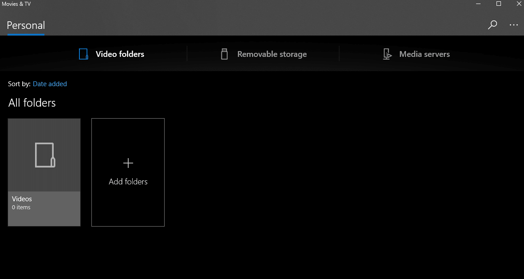Image resolution: width=524 pixels, height=279 pixels.
Task: Click the Video folders blue folder icon
Action: pos(83,54)
